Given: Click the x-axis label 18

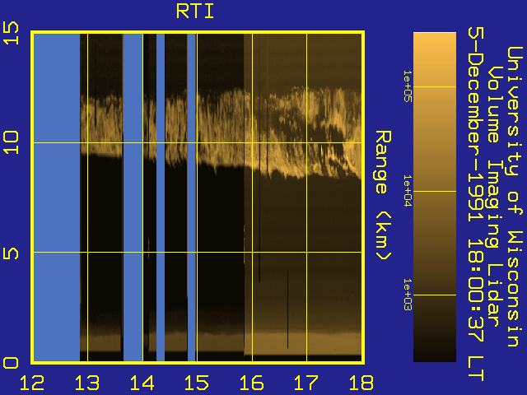Looking at the screenshot, I should [361, 383].
